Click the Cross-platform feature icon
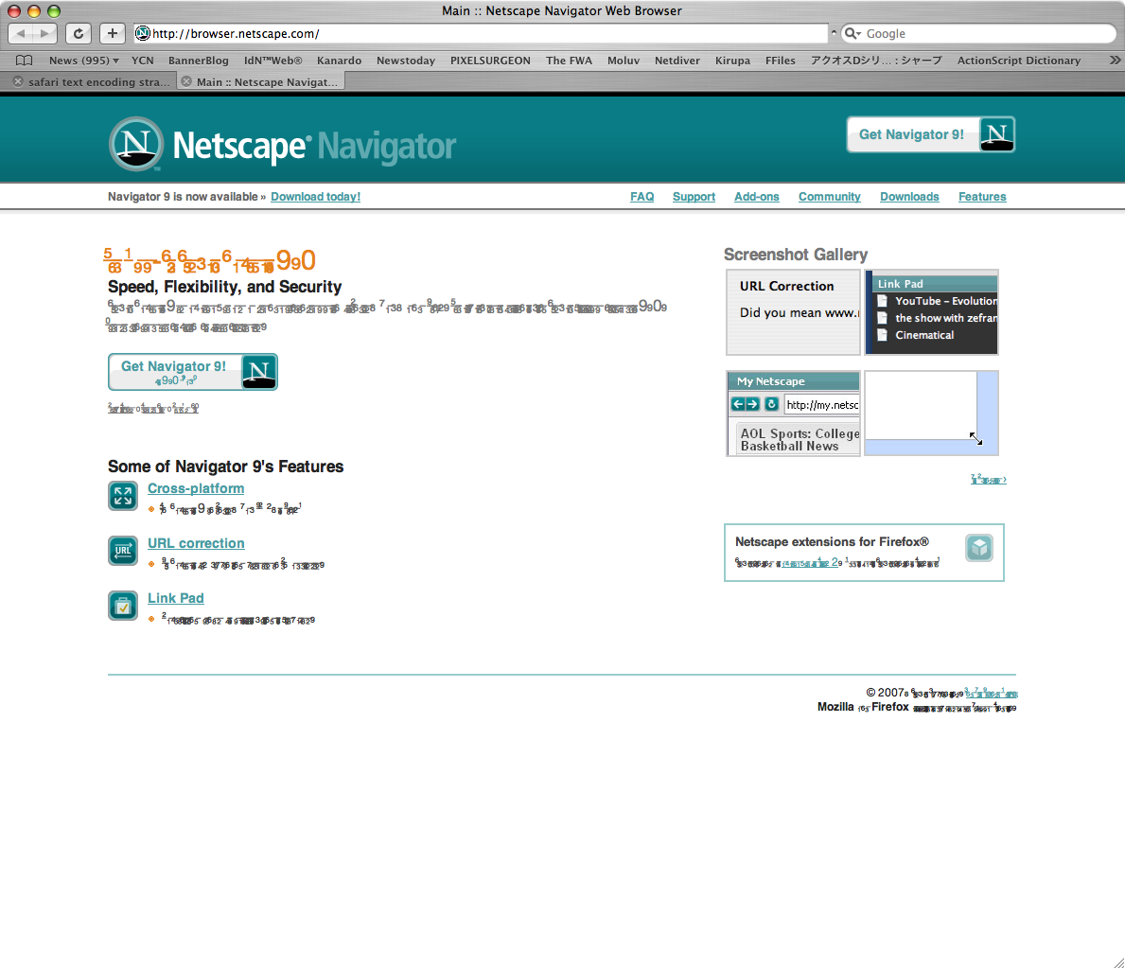 click(123, 496)
